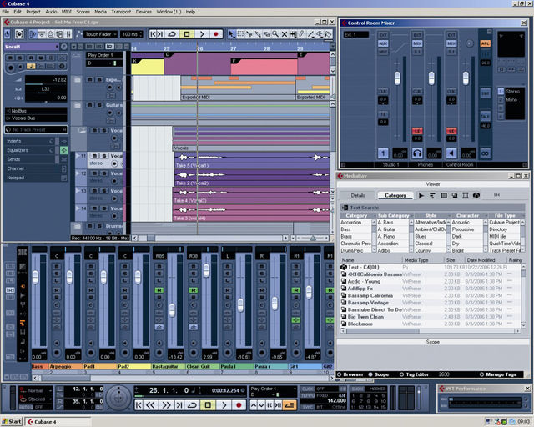Switch to Category tab in MediaBay
This screenshot has width=534, height=427.
click(x=395, y=195)
